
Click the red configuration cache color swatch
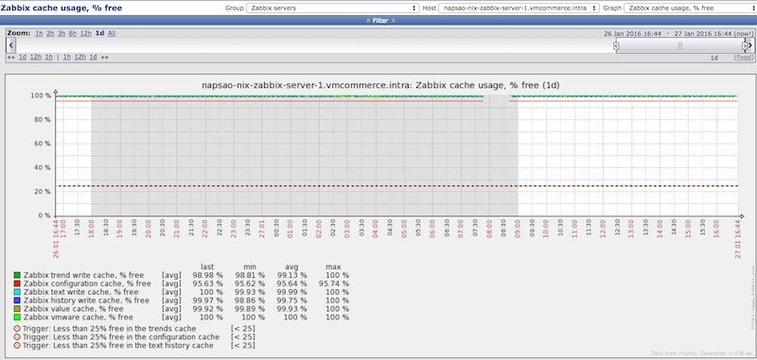(x=17, y=283)
